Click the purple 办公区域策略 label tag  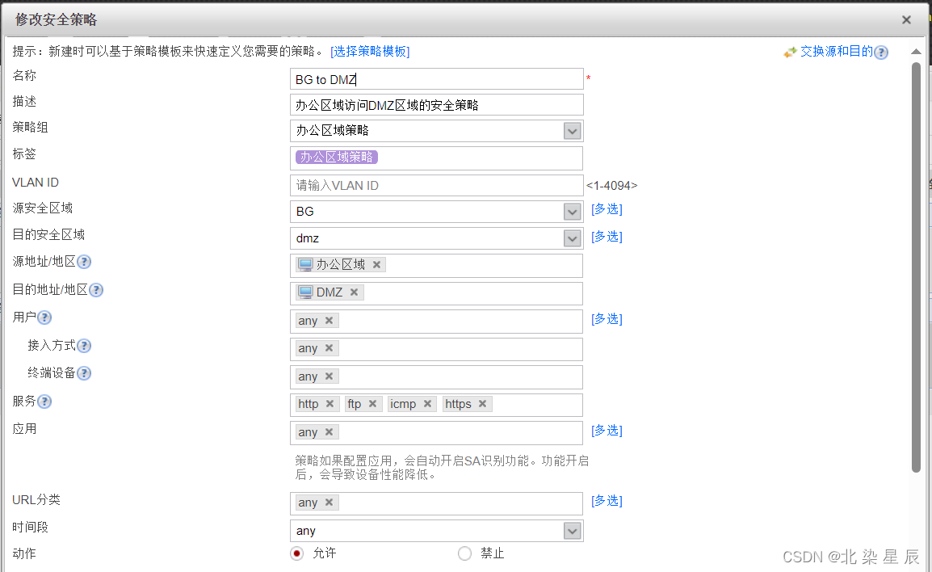337,157
